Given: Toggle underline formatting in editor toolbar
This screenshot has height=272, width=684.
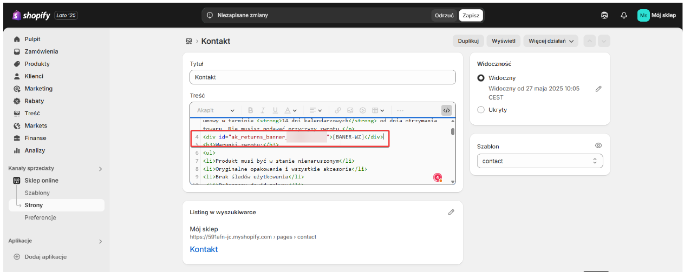Looking at the screenshot, I should 275,110.
